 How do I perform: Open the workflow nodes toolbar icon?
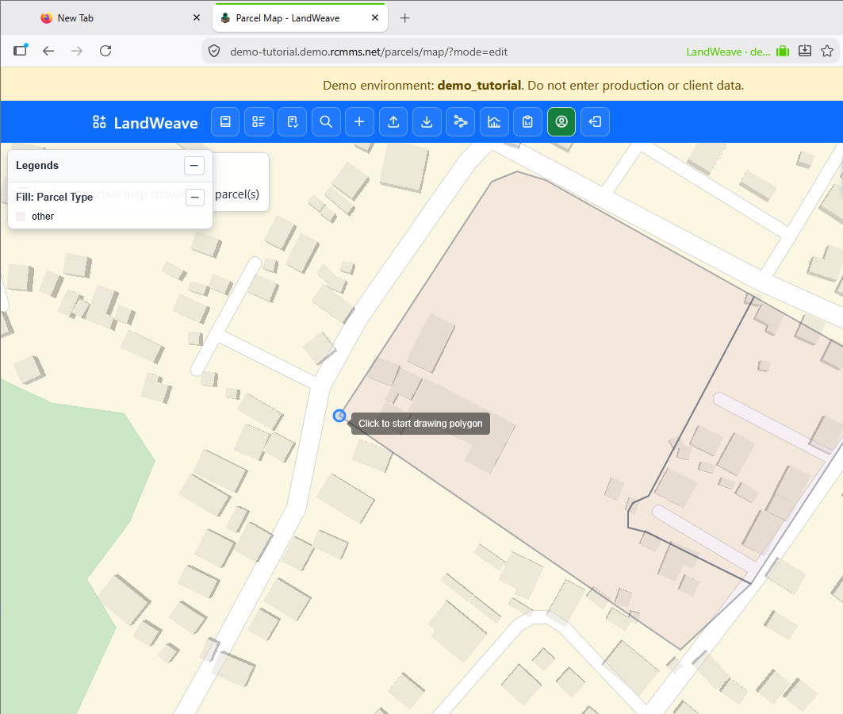point(461,121)
